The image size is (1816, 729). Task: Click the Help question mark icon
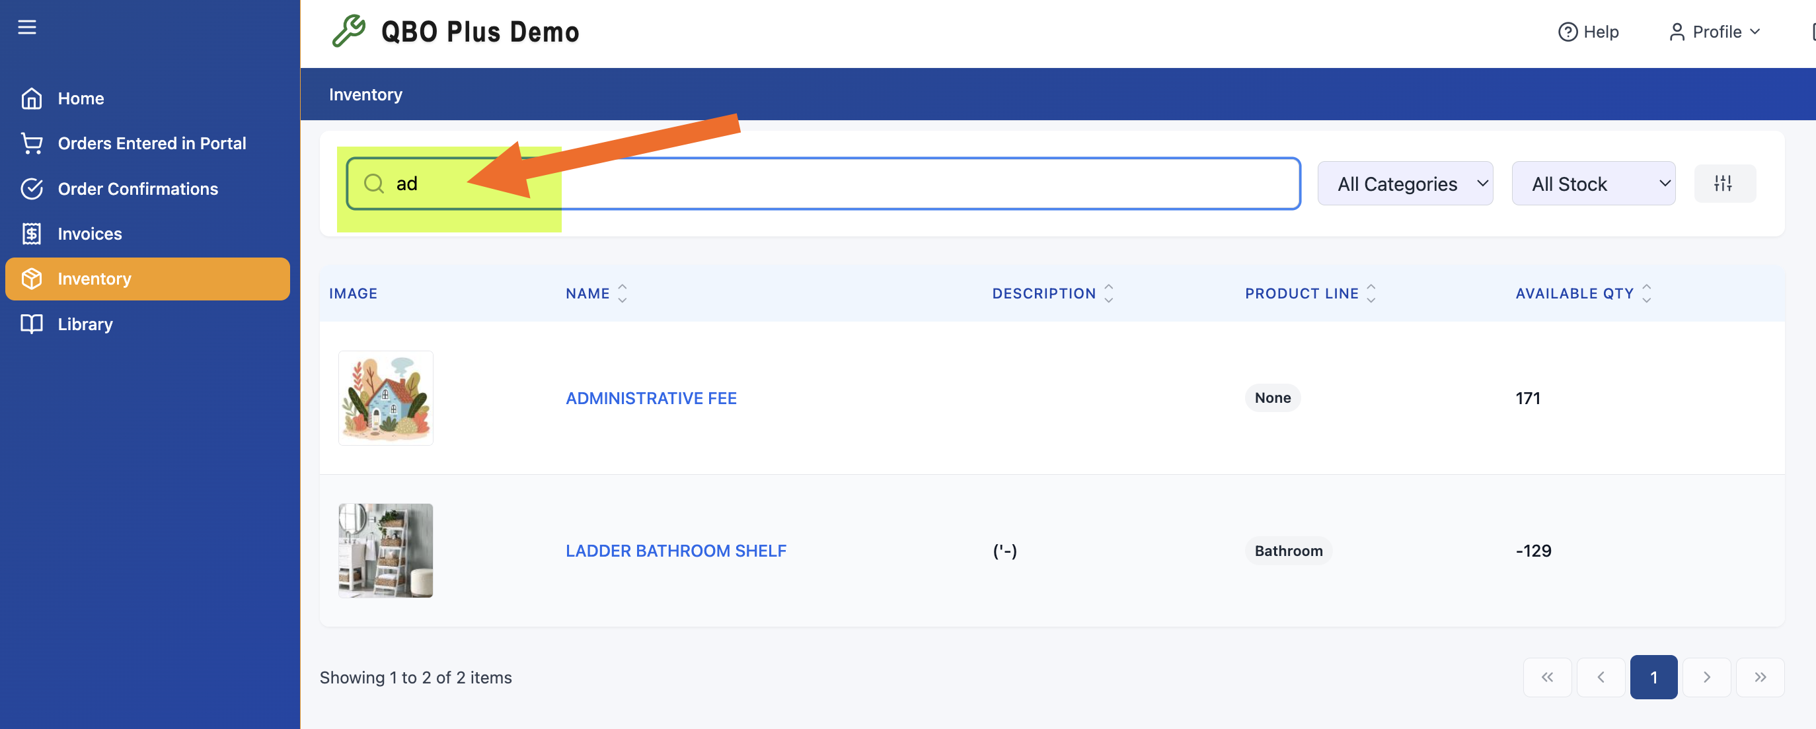pyautogui.click(x=1567, y=32)
